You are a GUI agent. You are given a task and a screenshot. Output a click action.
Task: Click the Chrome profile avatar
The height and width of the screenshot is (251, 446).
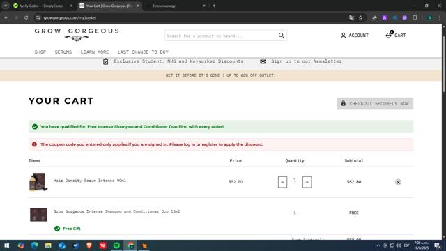(430, 17)
